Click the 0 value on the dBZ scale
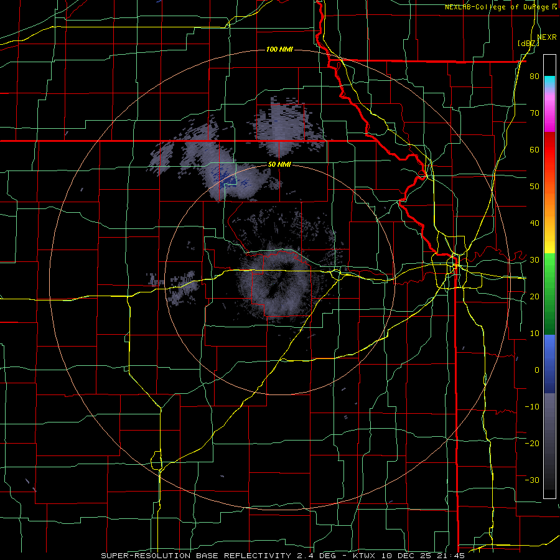This screenshot has width=560, height=560. [x=537, y=370]
